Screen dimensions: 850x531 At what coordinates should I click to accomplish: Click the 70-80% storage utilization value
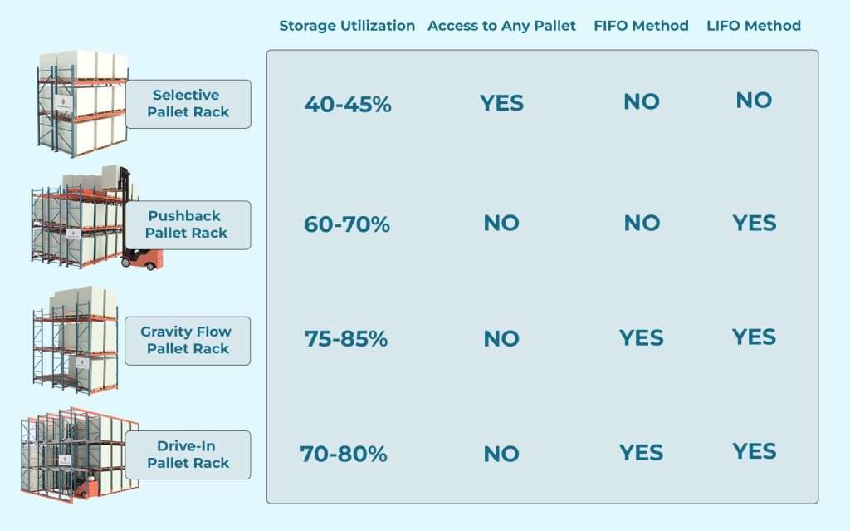(x=344, y=455)
